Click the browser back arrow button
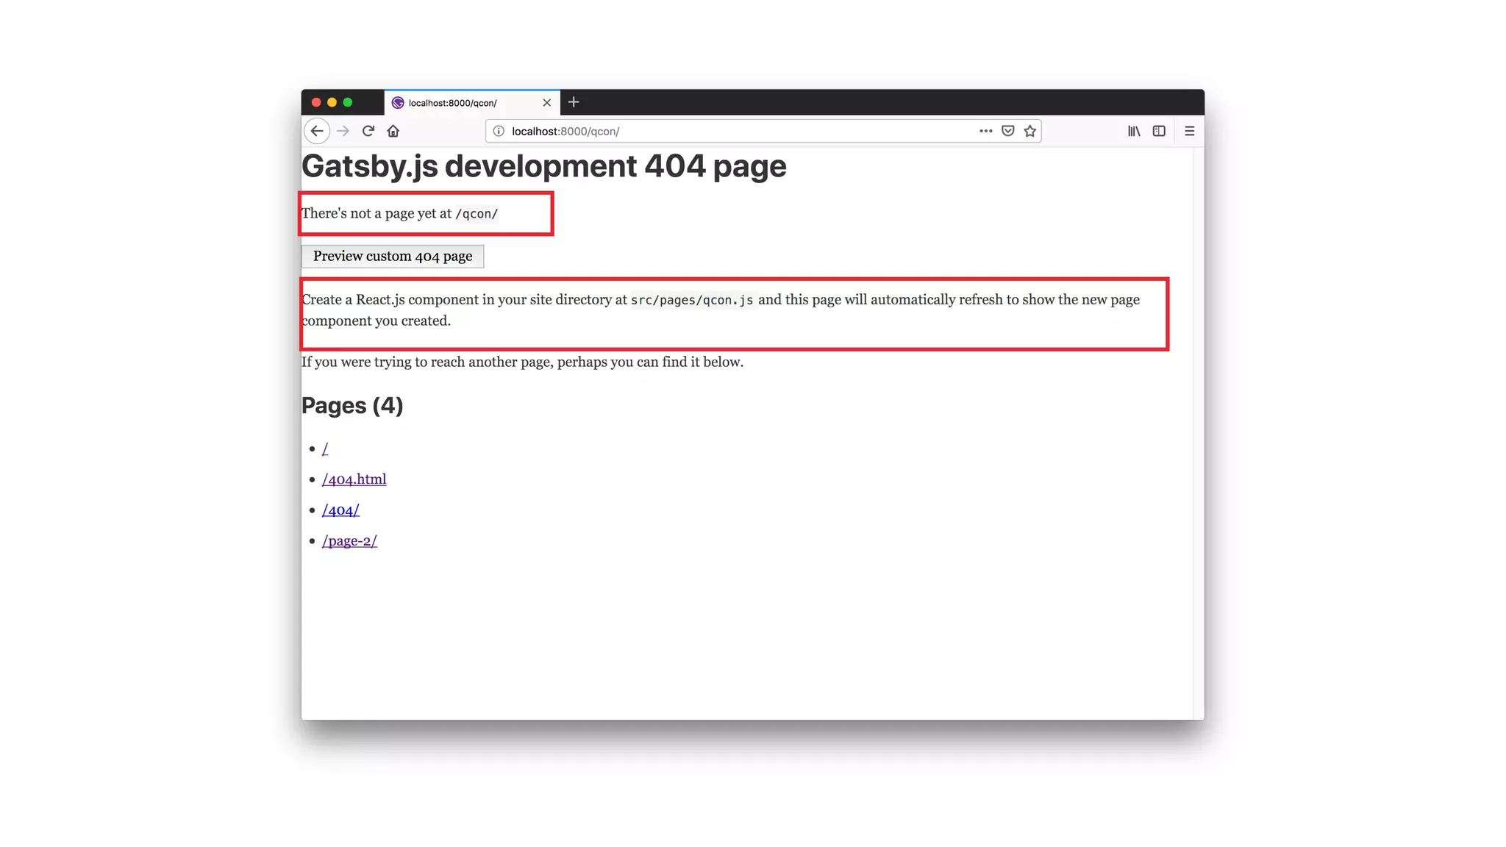The image size is (1506, 847). click(317, 131)
